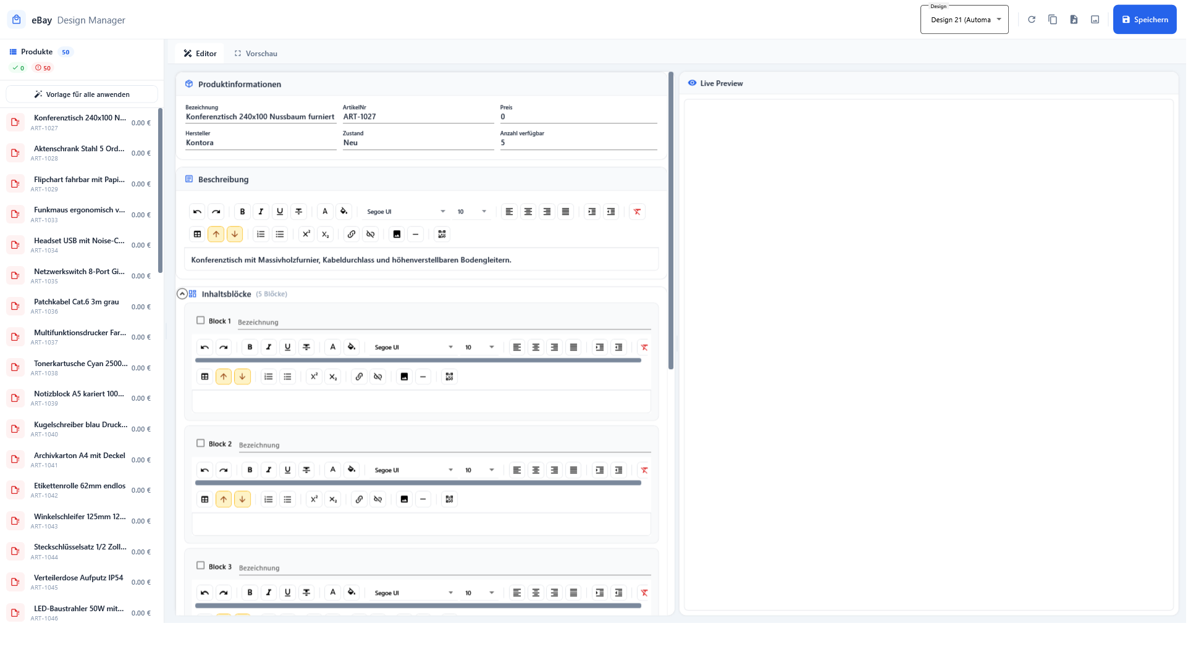Screen dimensions: 1196x647
Task: Open the Block 1 font size dropdown
Action: coord(479,348)
